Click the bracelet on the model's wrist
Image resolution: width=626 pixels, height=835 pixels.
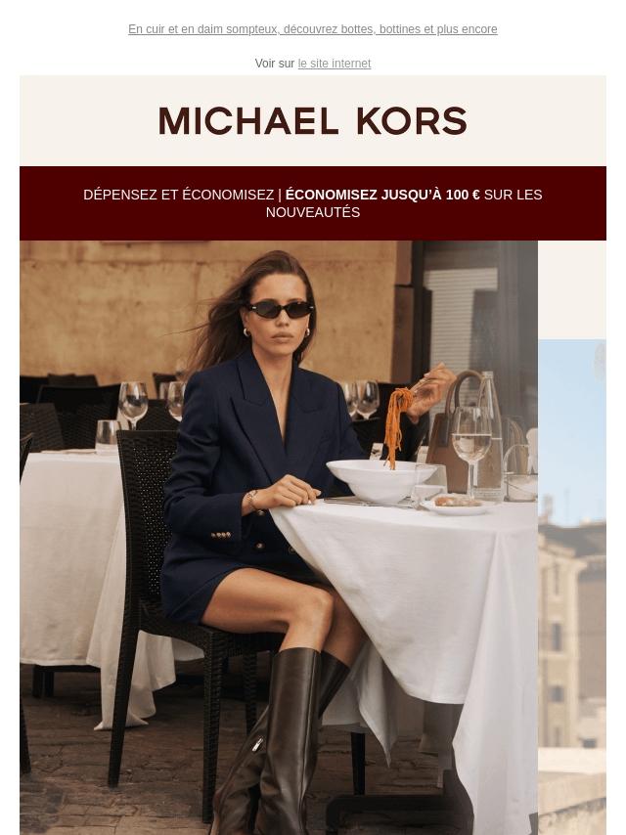coord(250,499)
